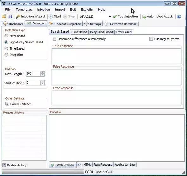Click the Request History list box
Screen dimensions: 187x176
pos(24,138)
